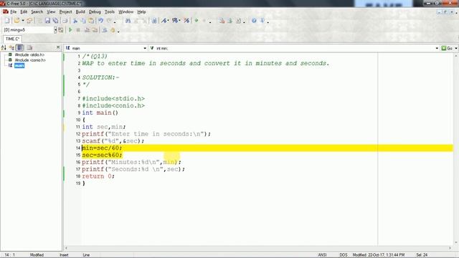Click the Help question mark icon
The height and width of the screenshot is (258, 459).
pos(254,21)
